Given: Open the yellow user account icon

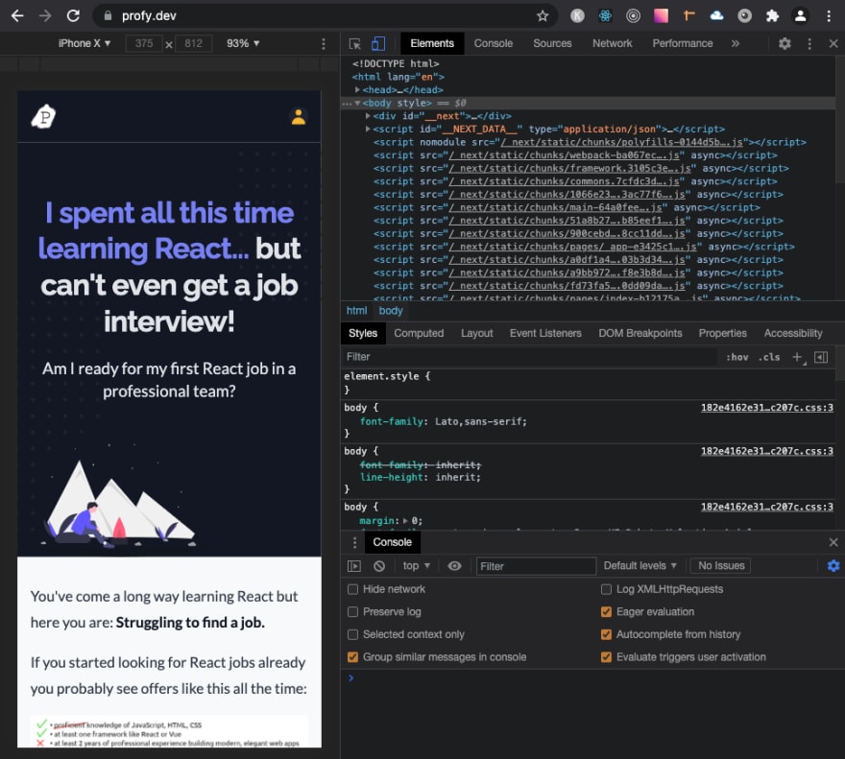Looking at the screenshot, I should tap(299, 116).
